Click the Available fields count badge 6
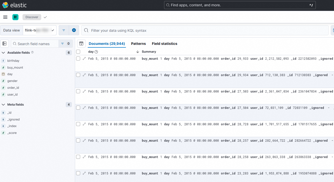The width and height of the screenshot is (334, 182). [69, 53]
